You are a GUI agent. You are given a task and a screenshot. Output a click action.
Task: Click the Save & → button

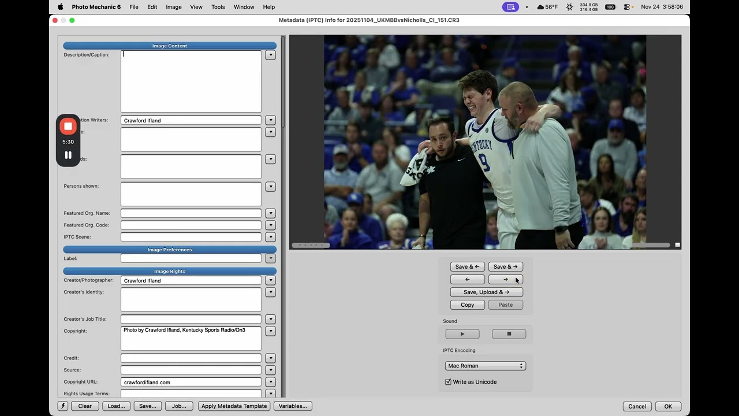[506, 267]
